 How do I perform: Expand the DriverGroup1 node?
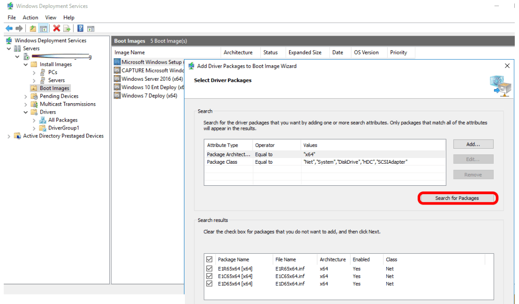coord(34,128)
